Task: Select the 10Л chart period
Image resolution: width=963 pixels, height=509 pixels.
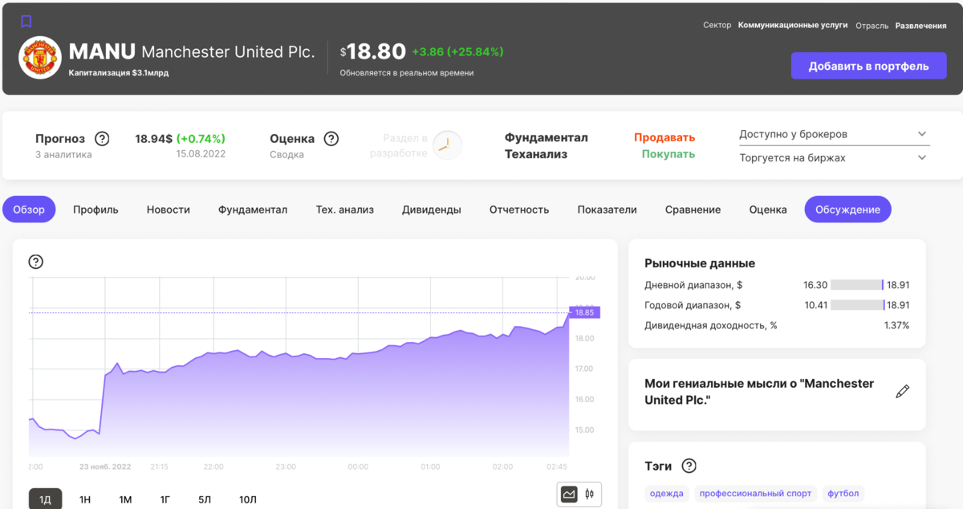Action: pos(248,499)
